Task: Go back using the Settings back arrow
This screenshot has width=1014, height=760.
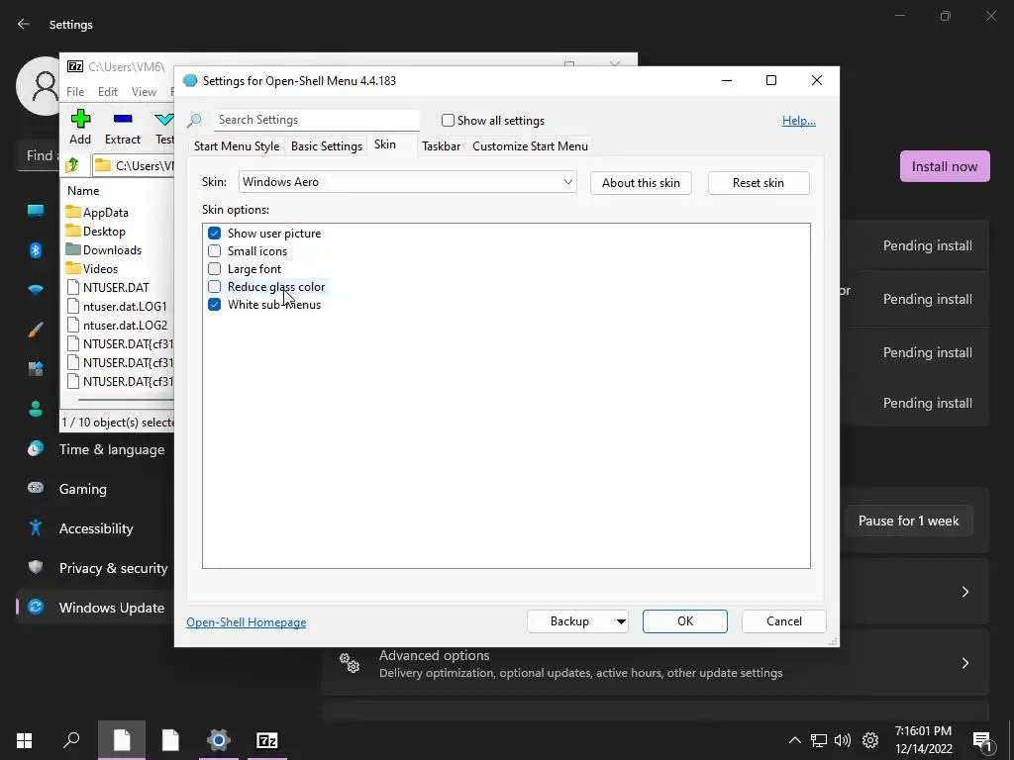Action: (24, 24)
